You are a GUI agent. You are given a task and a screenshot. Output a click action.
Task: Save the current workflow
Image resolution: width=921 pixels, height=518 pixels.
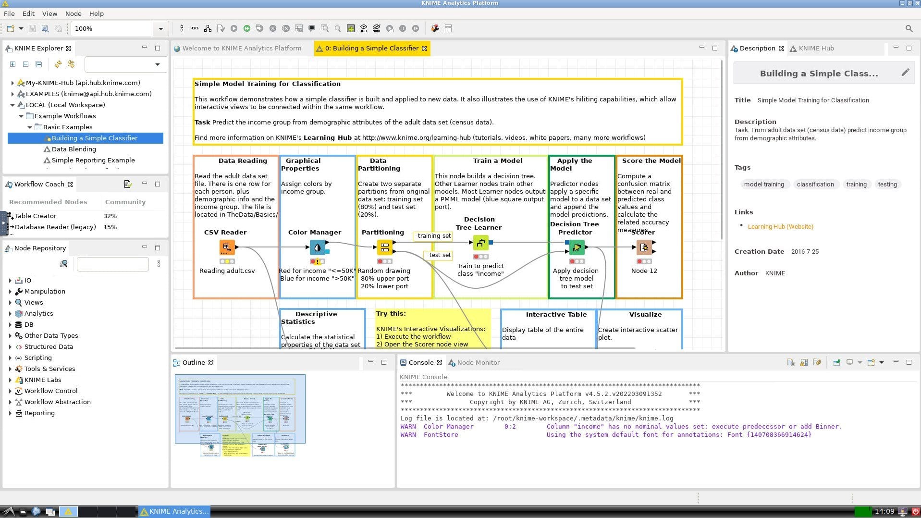32,28
